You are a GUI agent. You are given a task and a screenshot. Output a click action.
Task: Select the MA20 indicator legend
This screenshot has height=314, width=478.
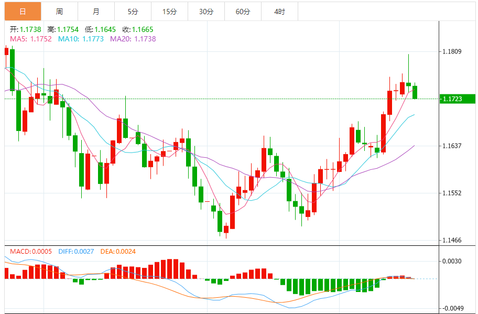click(x=133, y=39)
